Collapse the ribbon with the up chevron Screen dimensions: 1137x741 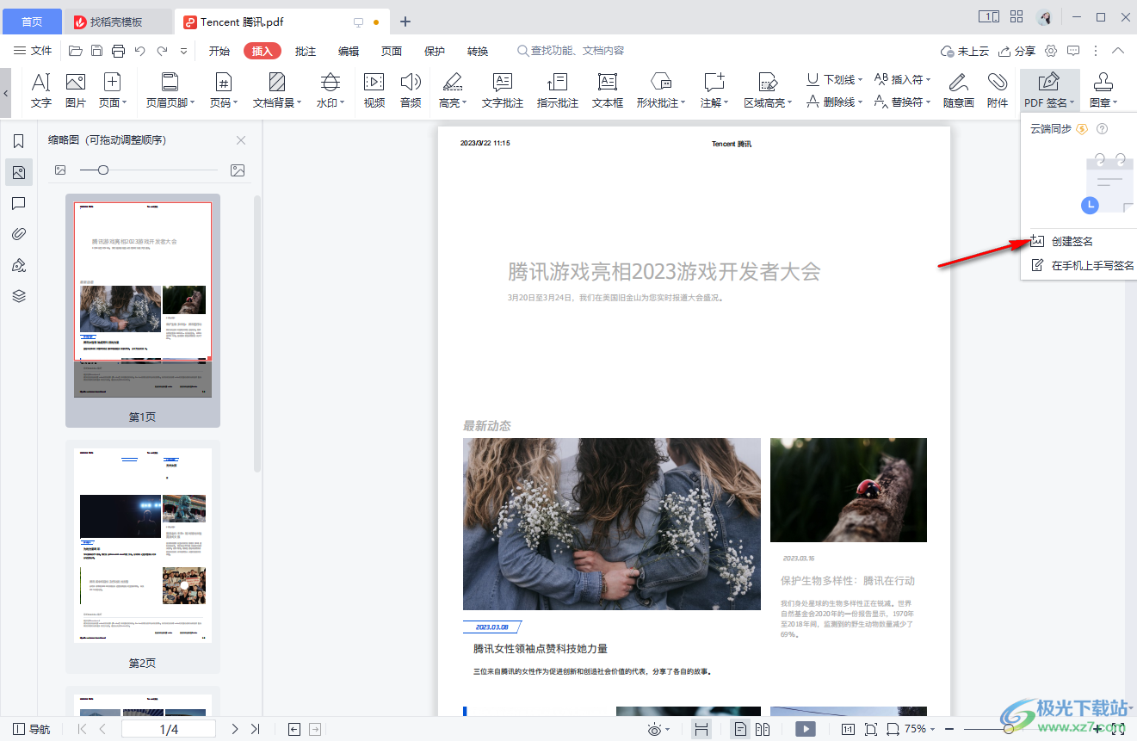(x=1118, y=51)
